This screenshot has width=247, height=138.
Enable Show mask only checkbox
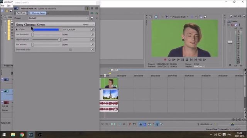tap(70, 50)
